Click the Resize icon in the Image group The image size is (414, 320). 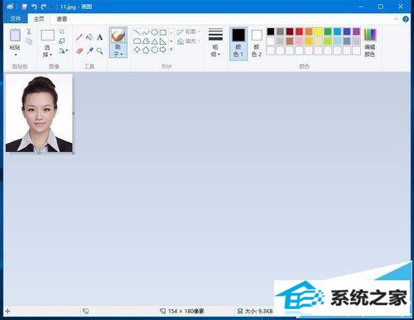(62, 41)
